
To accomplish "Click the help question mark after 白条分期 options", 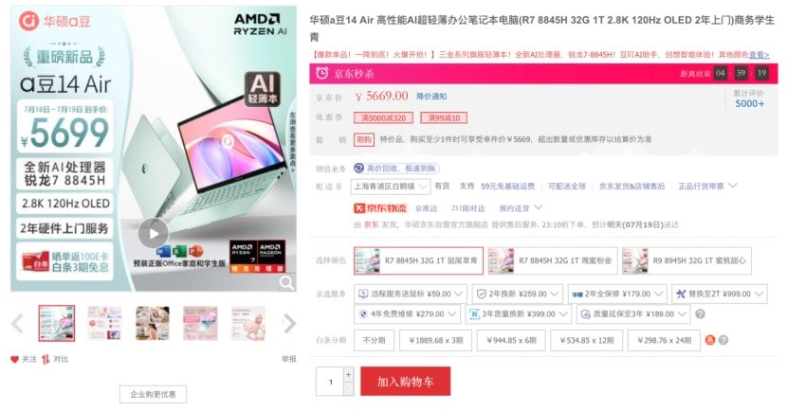I will [723, 340].
